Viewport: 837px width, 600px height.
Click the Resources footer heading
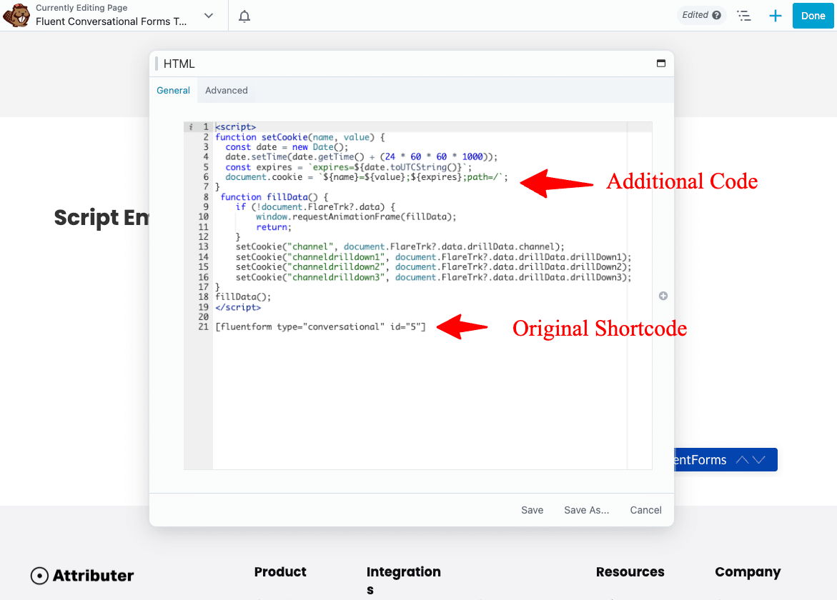(x=630, y=571)
